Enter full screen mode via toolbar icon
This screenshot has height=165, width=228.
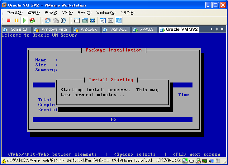click(93, 20)
